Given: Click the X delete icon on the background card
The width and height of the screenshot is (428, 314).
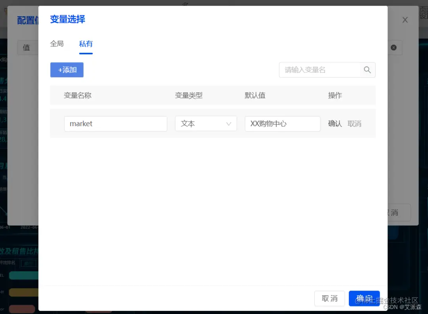Looking at the screenshot, I should (x=394, y=47).
